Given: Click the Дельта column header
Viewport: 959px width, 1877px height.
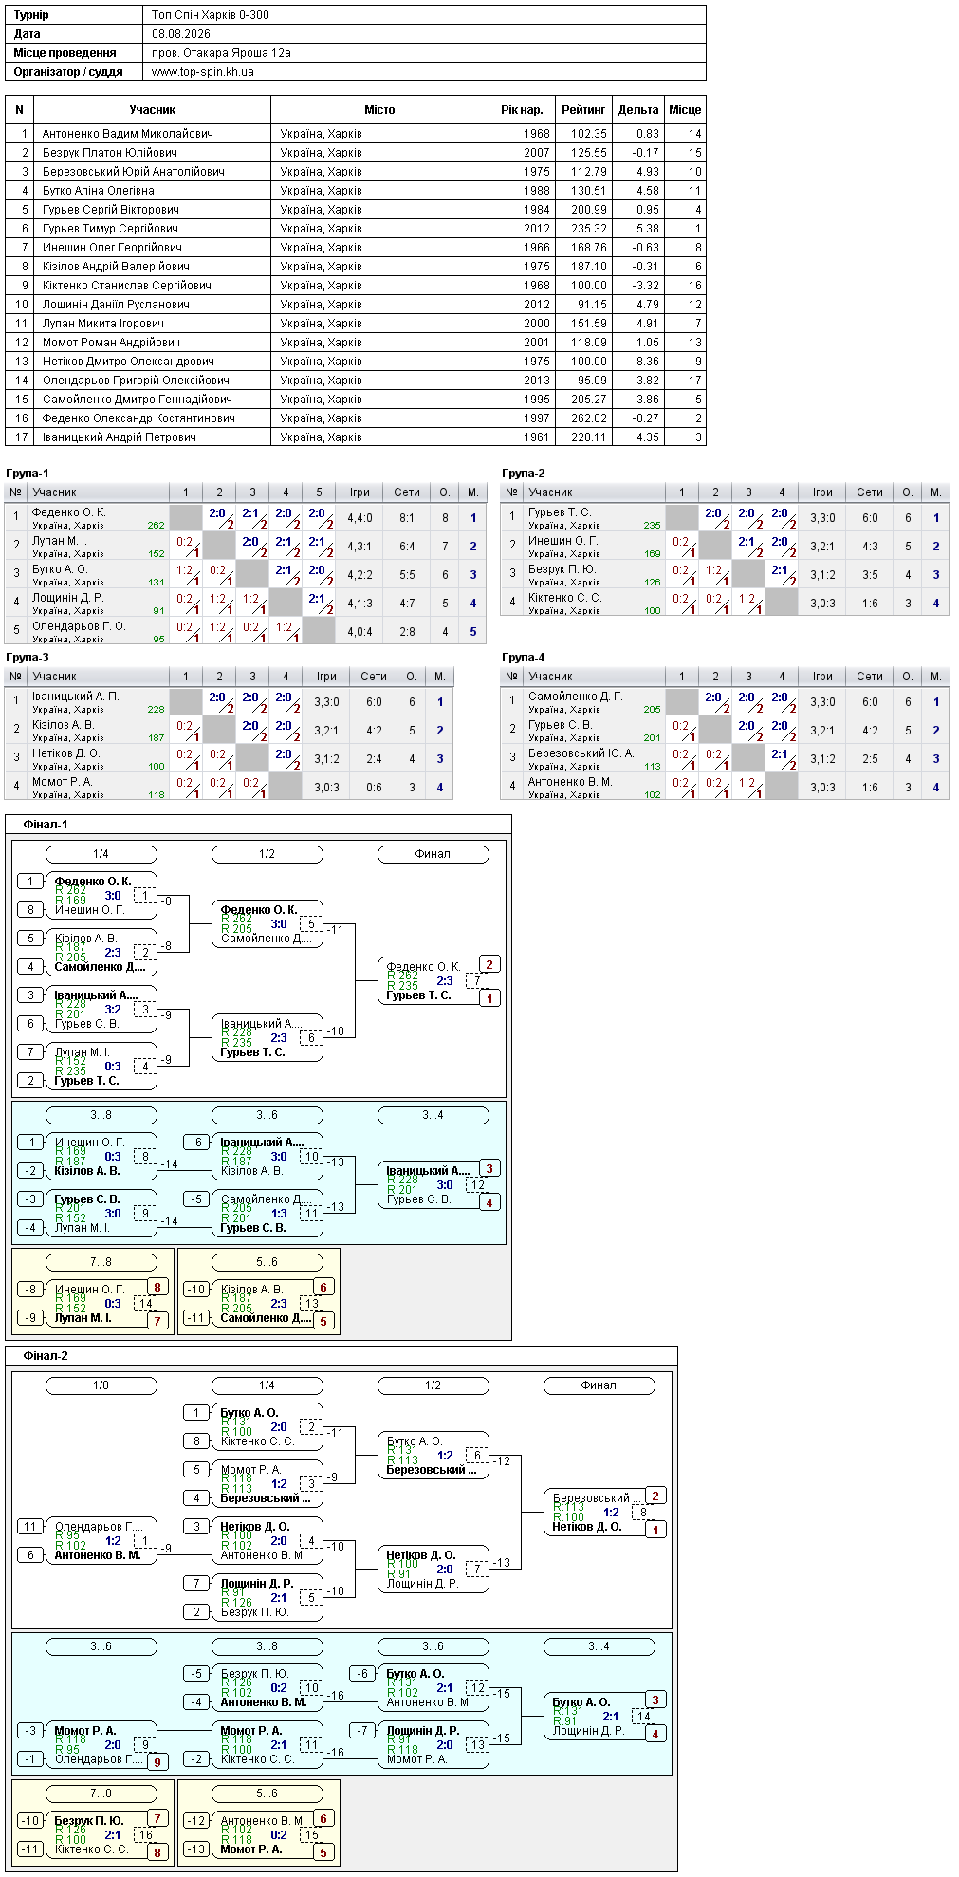Looking at the screenshot, I should tap(638, 110).
